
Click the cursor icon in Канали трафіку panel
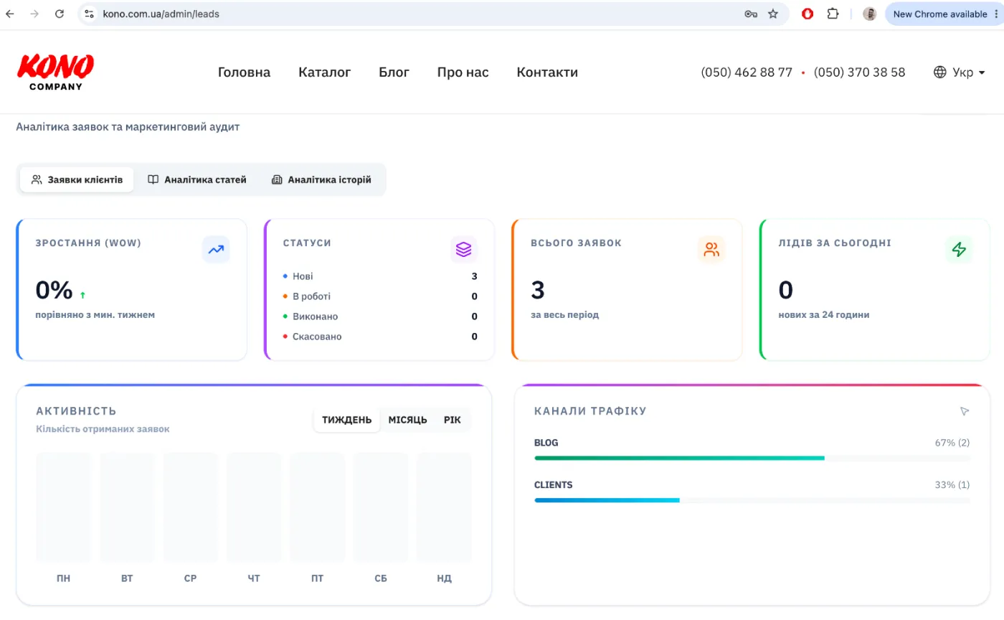(965, 411)
